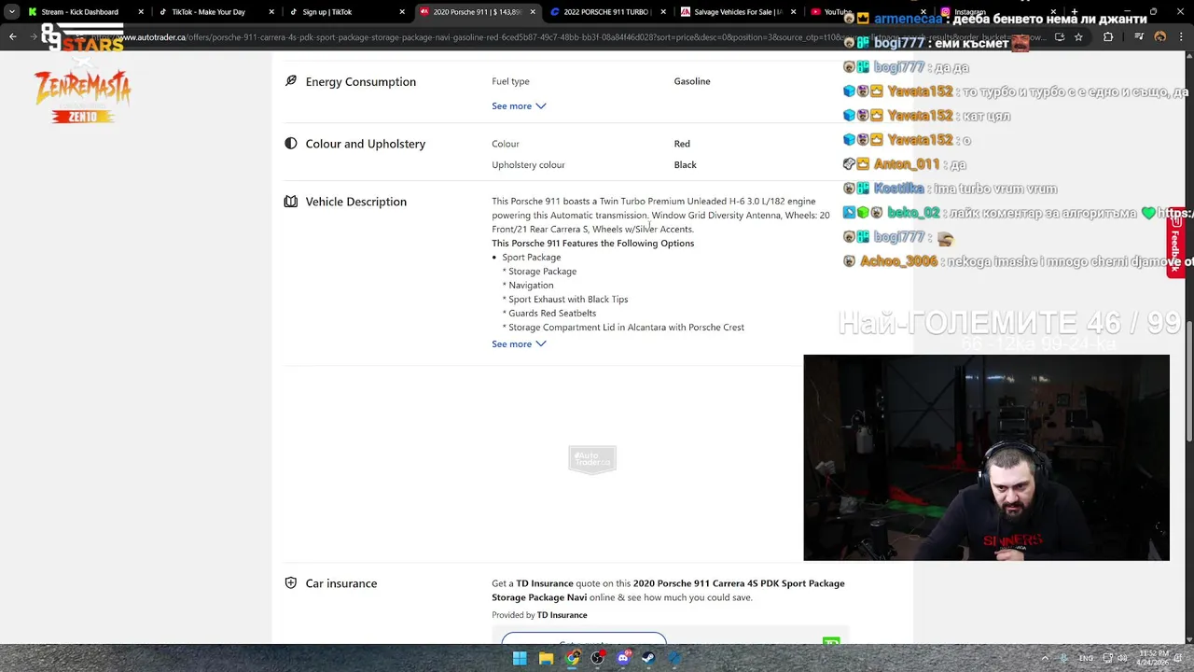The width and height of the screenshot is (1194, 672).
Task: Click Guards Red Seatbelts option line
Action: click(549, 313)
